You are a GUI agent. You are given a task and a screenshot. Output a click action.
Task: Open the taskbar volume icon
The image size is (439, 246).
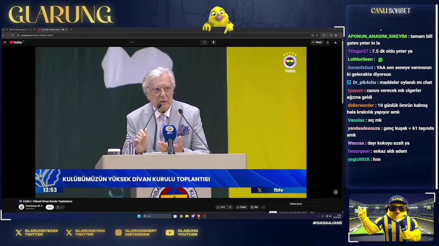point(330,216)
